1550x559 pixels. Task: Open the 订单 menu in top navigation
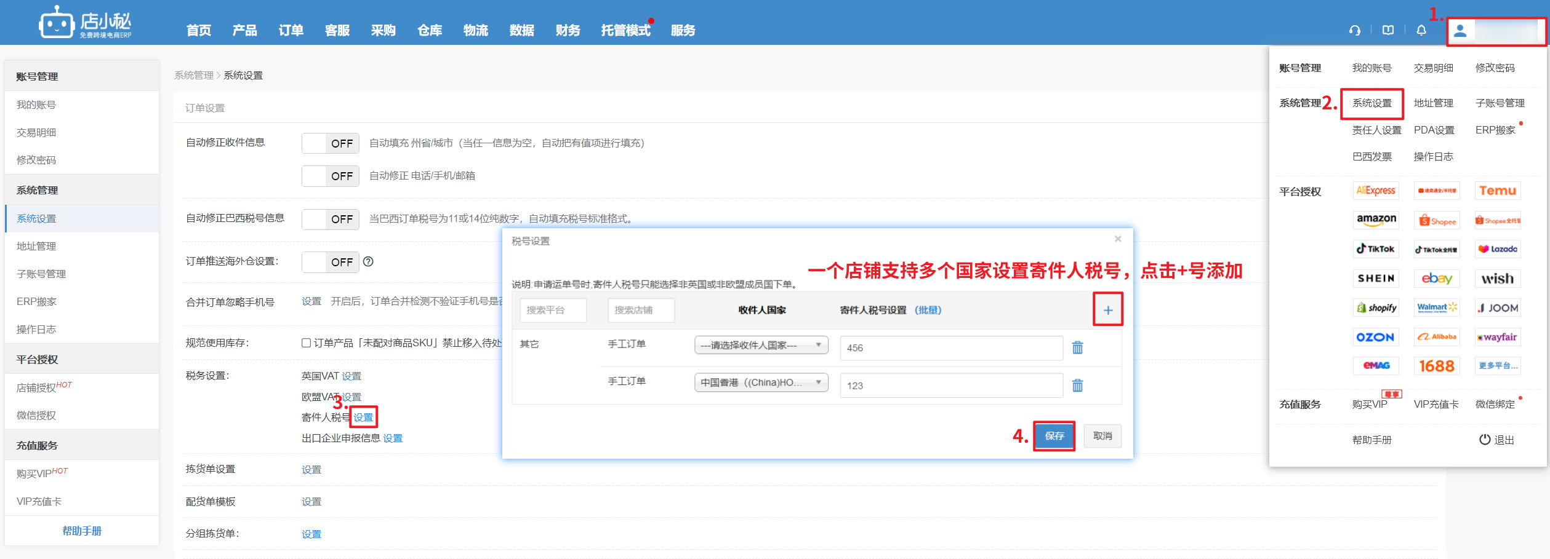291,30
